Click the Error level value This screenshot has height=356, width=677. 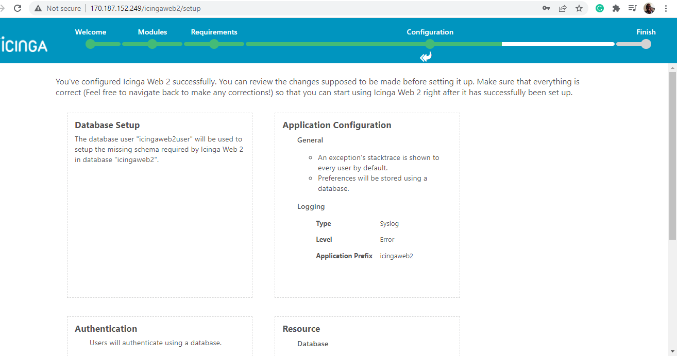387,240
